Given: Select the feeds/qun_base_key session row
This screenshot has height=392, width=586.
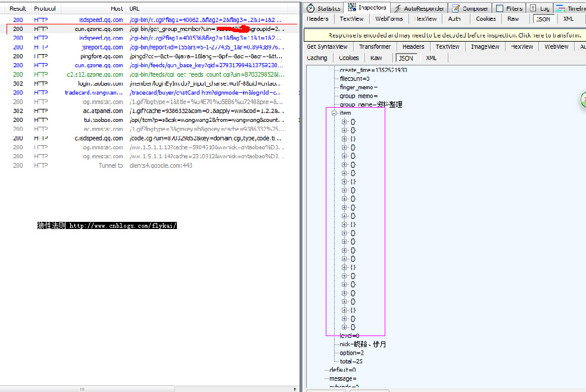Looking at the screenshot, I should (x=149, y=65).
